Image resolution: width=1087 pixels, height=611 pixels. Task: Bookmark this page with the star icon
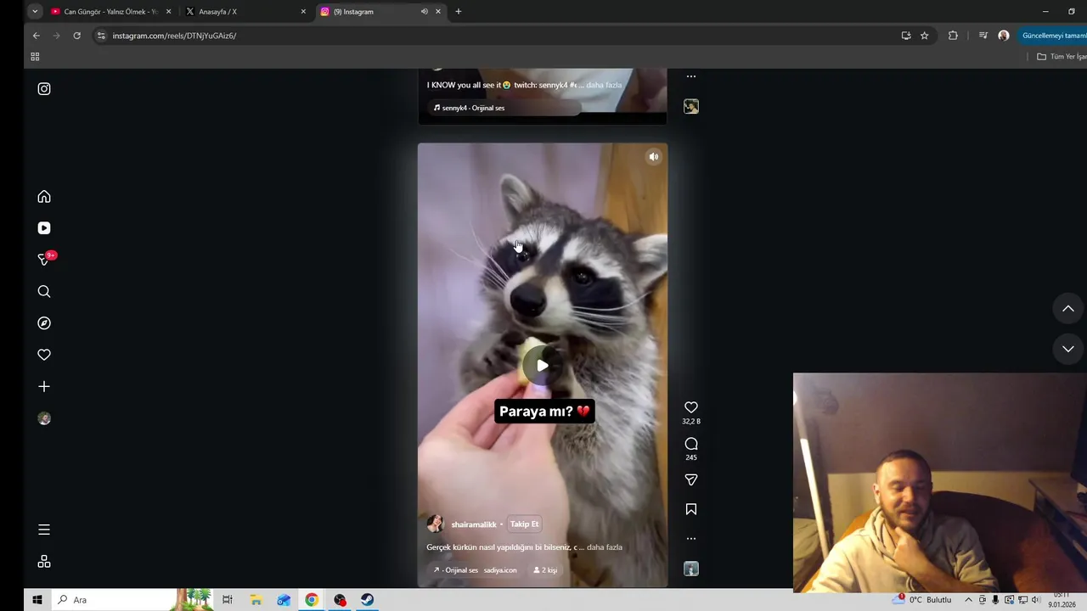coord(925,36)
